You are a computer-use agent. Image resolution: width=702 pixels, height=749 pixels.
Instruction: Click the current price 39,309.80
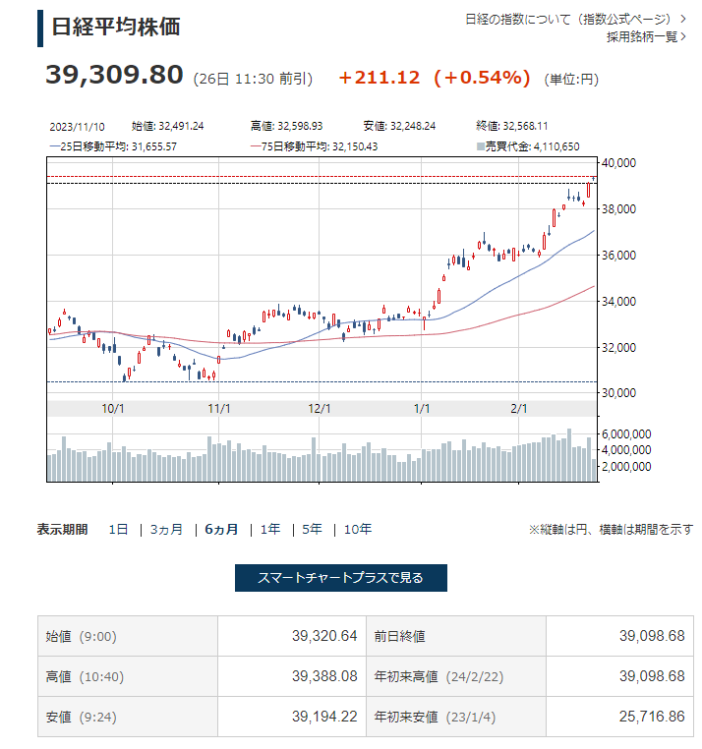[114, 75]
